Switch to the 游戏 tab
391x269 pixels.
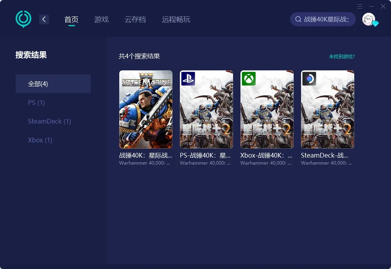(x=102, y=19)
